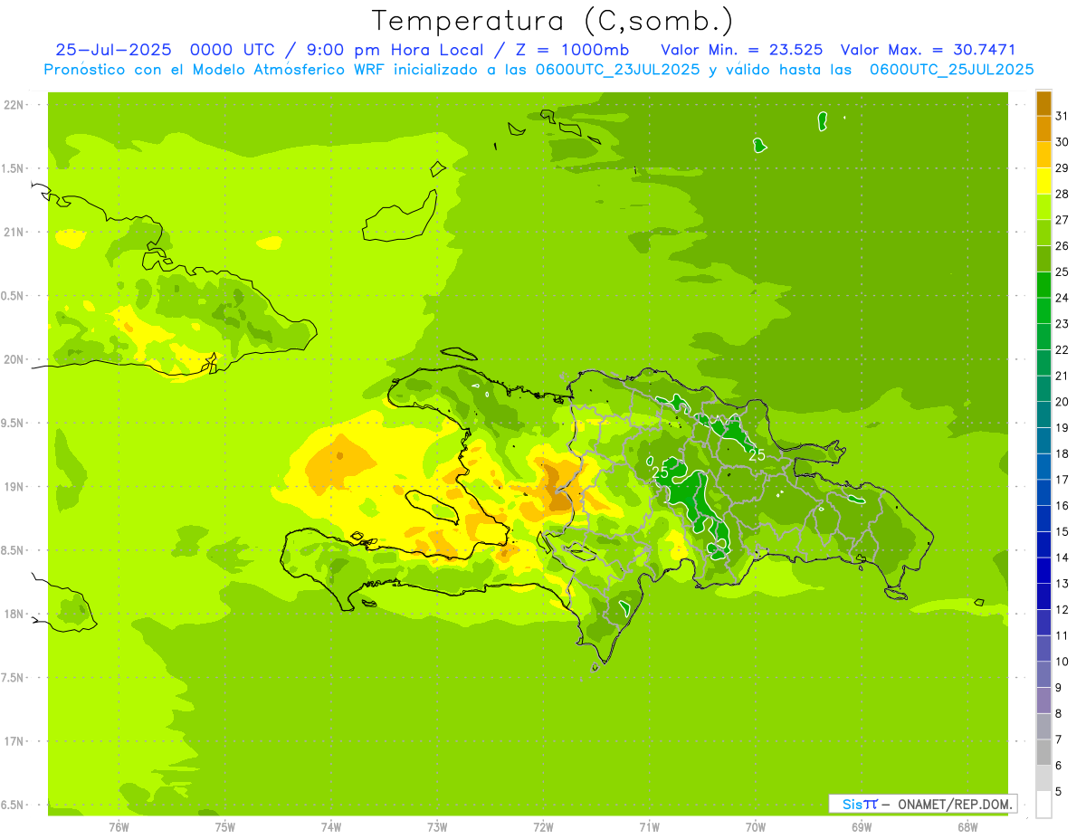Click the legend value 17
Screen dimensions: 1086x839
tap(1062, 479)
